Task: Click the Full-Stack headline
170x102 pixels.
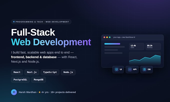Action: [33, 32]
